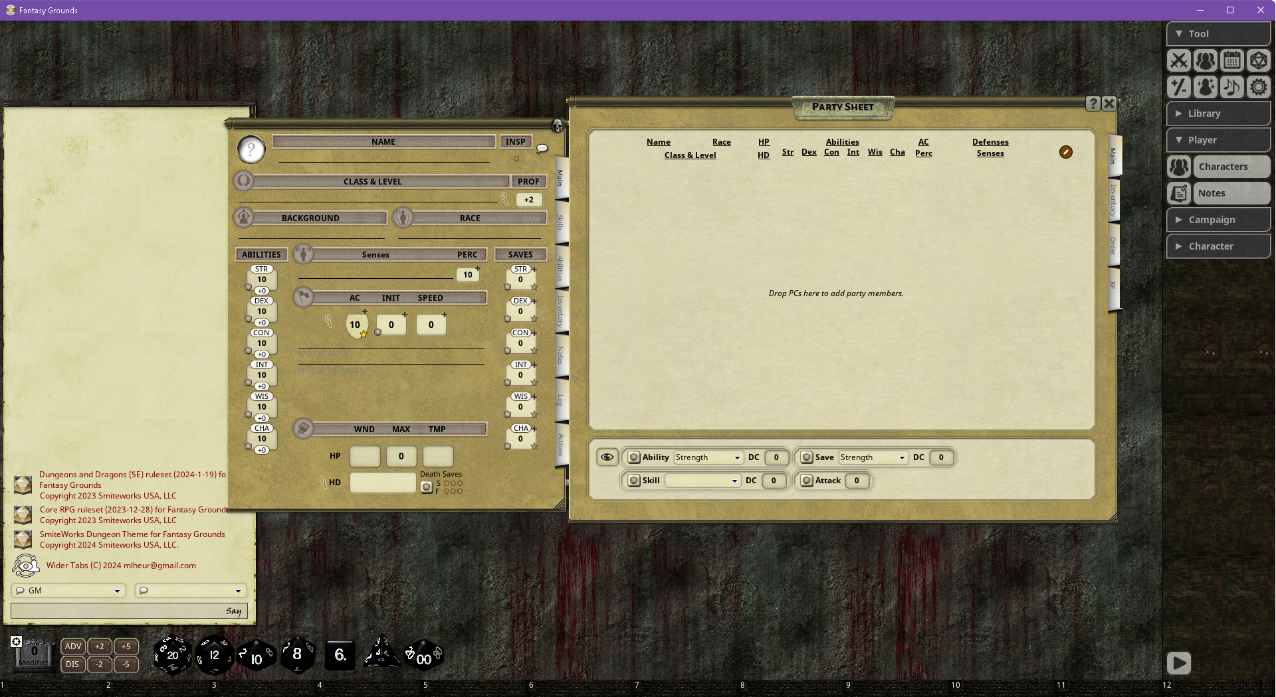The image size is (1276, 697).
Task: Switch to character sheet Main tab
Action: coord(560,177)
